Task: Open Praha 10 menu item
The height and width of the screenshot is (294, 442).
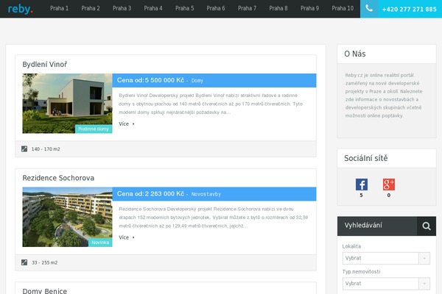Action: pyautogui.click(x=343, y=8)
